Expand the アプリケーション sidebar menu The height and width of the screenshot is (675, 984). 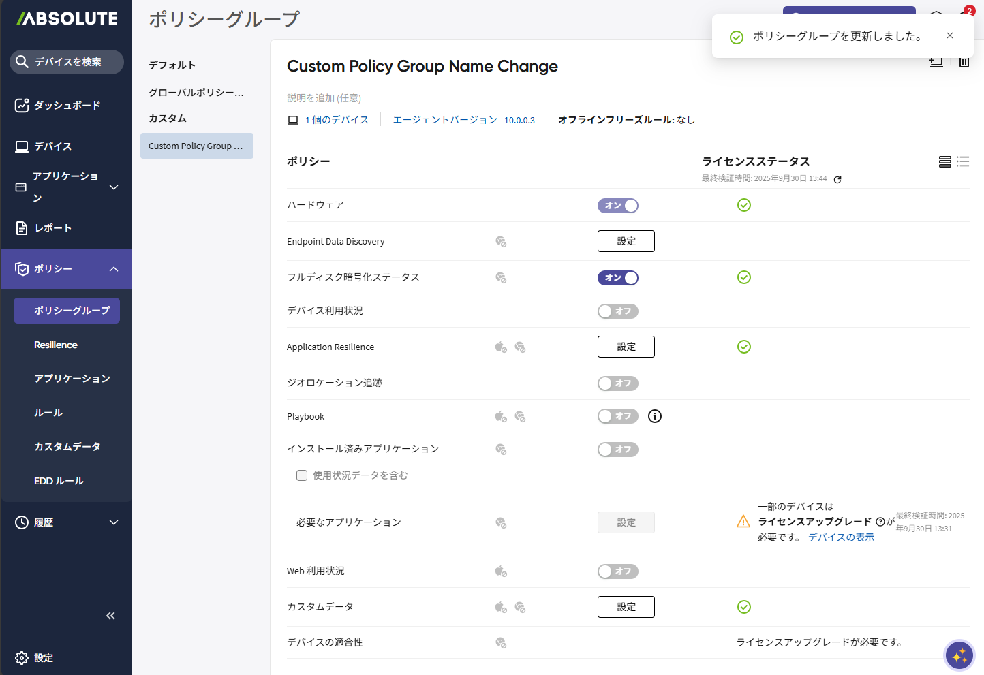coord(114,187)
